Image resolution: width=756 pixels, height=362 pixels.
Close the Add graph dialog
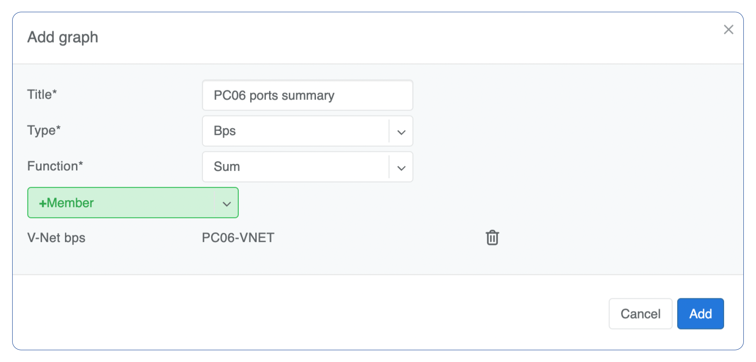(x=728, y=30)
